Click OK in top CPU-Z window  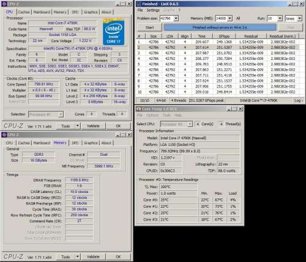(118, 126)
